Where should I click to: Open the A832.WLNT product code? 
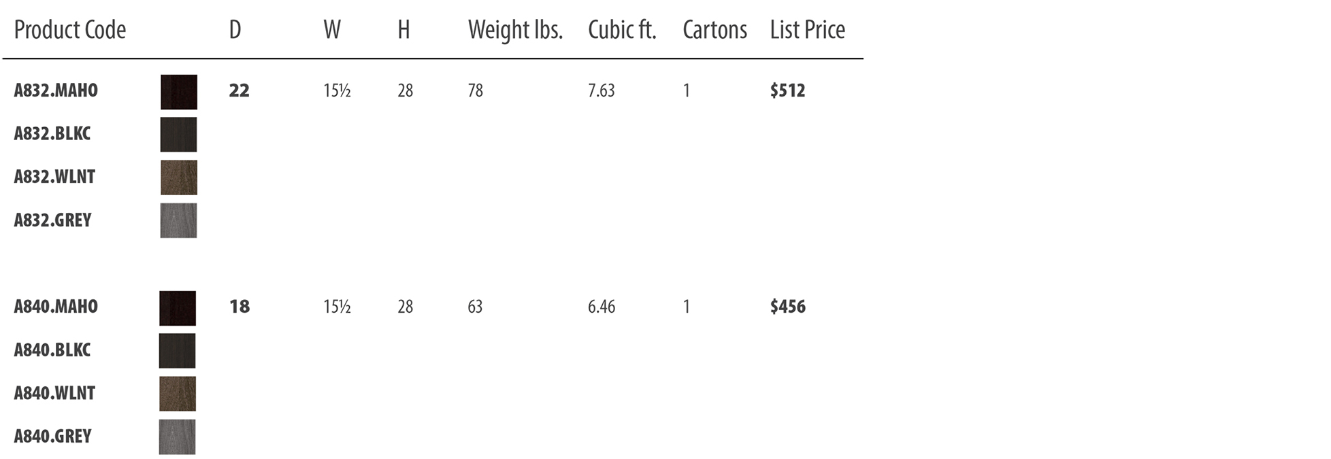coord(54,177)
